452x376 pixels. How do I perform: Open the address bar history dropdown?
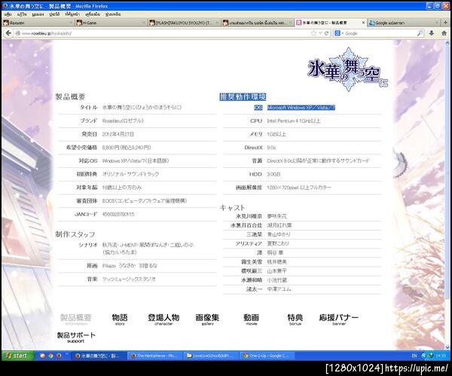click(320, 33)
